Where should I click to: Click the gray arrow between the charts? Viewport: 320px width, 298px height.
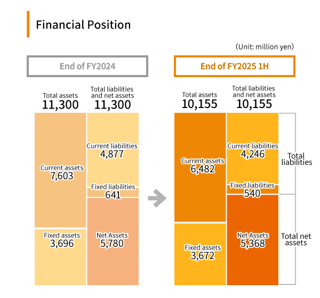[x=156, y=199]
